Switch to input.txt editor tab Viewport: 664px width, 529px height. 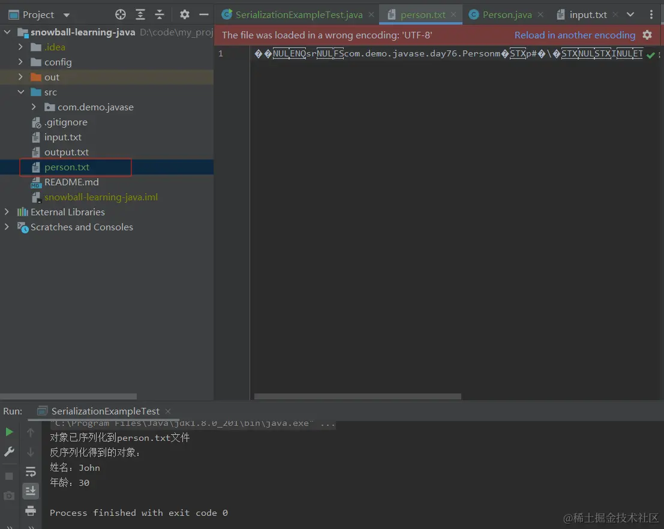click(x=588, y=15)
